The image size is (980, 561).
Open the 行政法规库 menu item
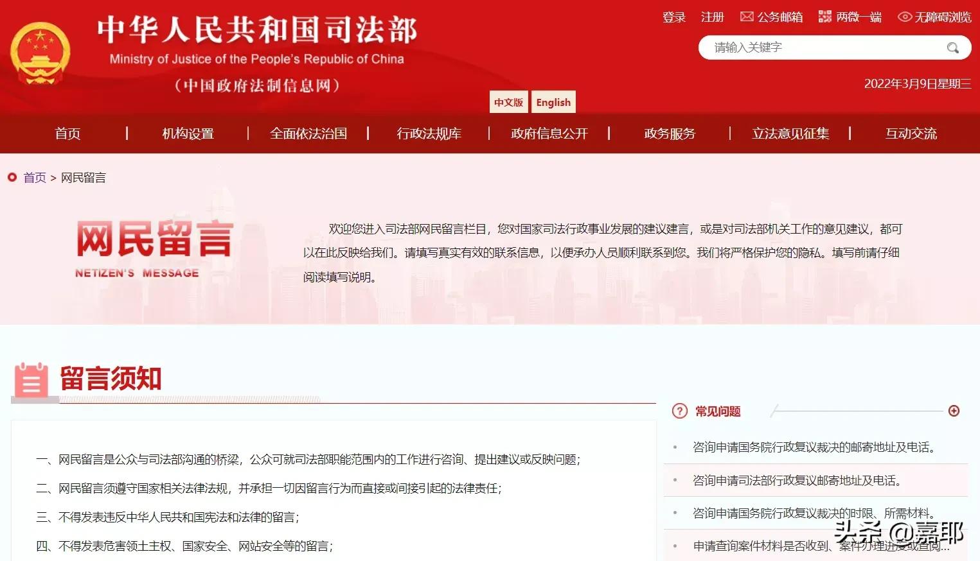pyautogui.click(x=429, y=134)
